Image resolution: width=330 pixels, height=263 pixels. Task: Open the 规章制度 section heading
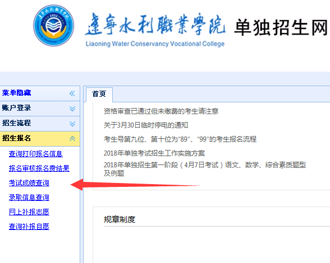[120, 219]
